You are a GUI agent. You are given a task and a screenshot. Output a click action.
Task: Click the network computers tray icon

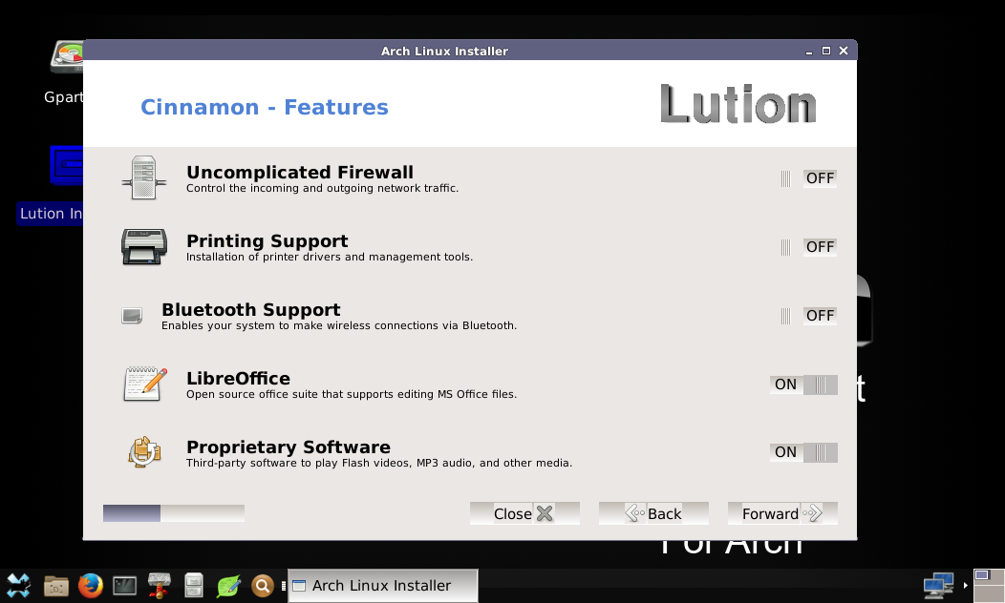pyautogui.click(x=938, y=585)
